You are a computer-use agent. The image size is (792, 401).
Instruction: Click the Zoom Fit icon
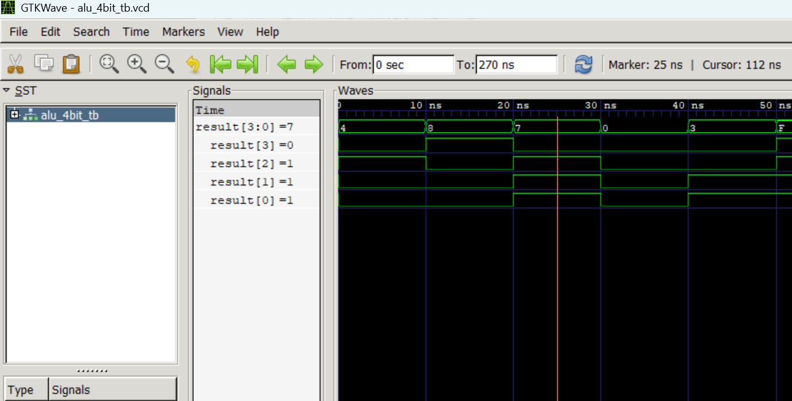pyautogui.click(x=109, y=63)
